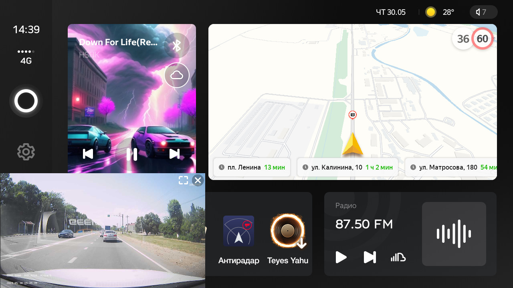Tap the current speed 36 indicator
The height and width of the screenshot is (288, 513).
click(x=463, y=39)
